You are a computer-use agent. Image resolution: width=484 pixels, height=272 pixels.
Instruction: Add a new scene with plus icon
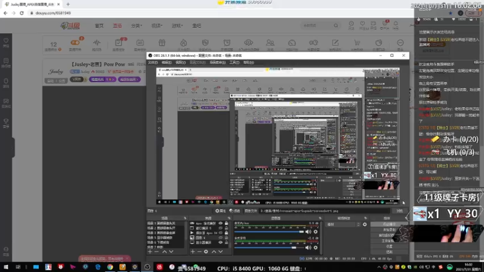(x=150, y=251)
